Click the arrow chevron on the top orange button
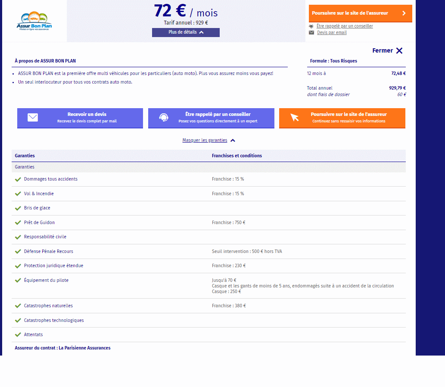 pos(404,13)
